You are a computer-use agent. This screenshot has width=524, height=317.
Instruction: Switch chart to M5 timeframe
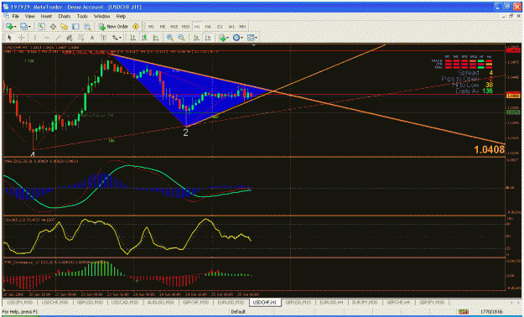pos(163,27)
